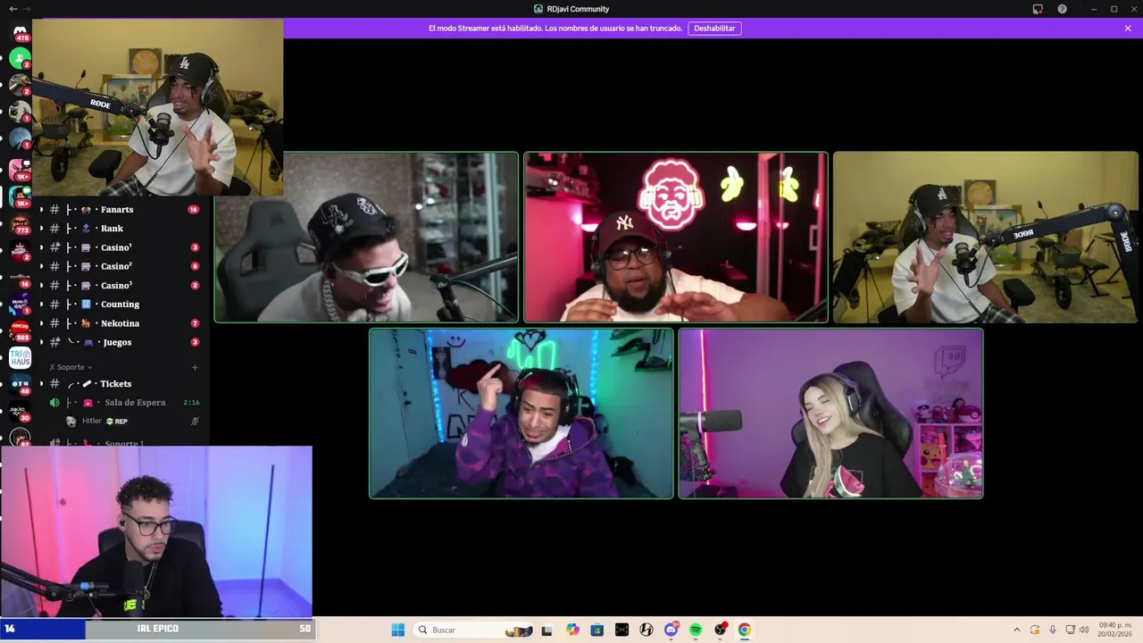
Task: Open OBS Studio from the taskbar
Action: tap(720, 630)
